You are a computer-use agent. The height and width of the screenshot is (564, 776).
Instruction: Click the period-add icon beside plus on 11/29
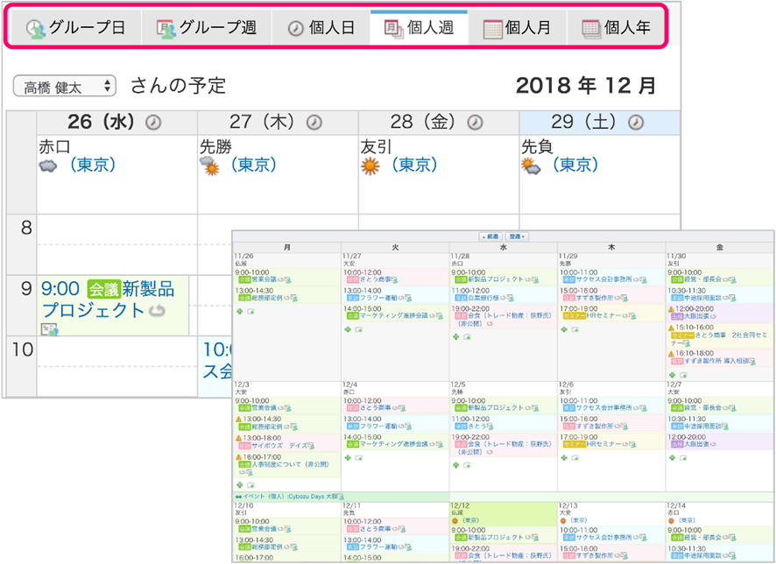(575, 329)
